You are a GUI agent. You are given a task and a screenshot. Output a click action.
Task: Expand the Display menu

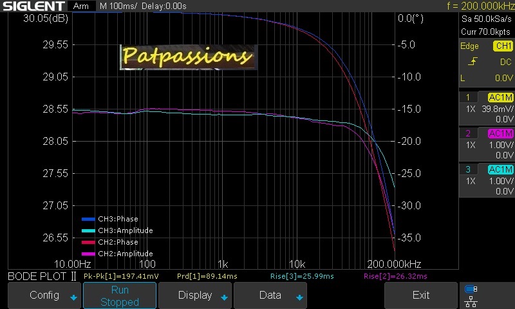coord(195,295)
